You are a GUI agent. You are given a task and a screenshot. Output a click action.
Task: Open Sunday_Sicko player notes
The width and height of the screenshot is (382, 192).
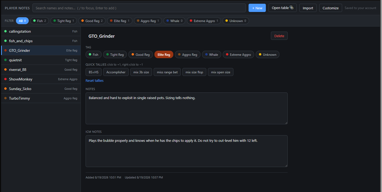[x=41, y=89]
